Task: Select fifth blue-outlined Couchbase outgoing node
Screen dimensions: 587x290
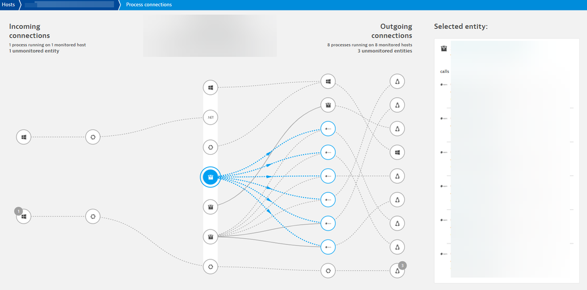Action: 328,224
